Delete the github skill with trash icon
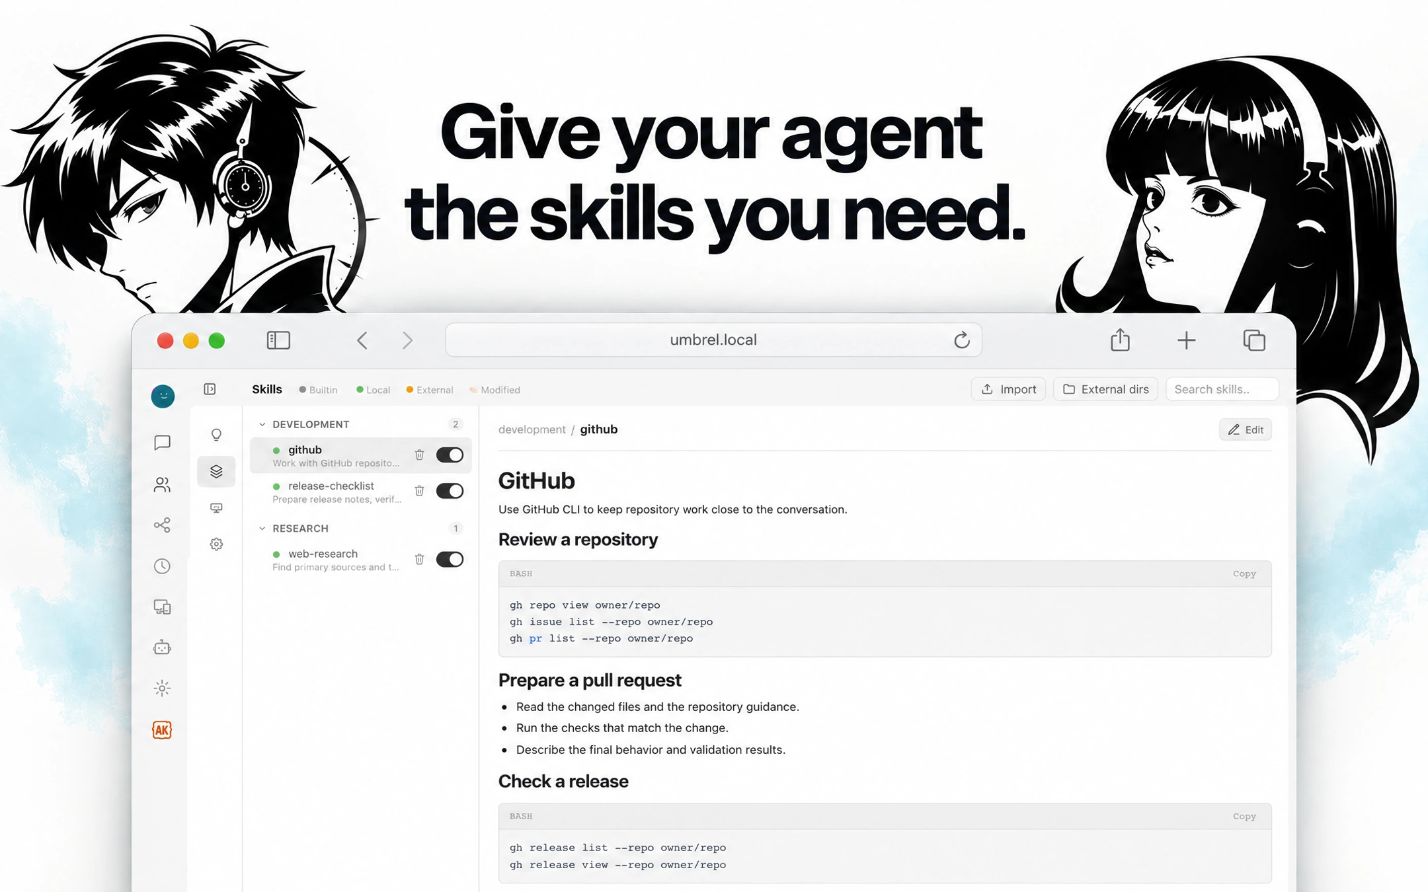This screenshot has width=1428, height=892. [x=419, y=455]
